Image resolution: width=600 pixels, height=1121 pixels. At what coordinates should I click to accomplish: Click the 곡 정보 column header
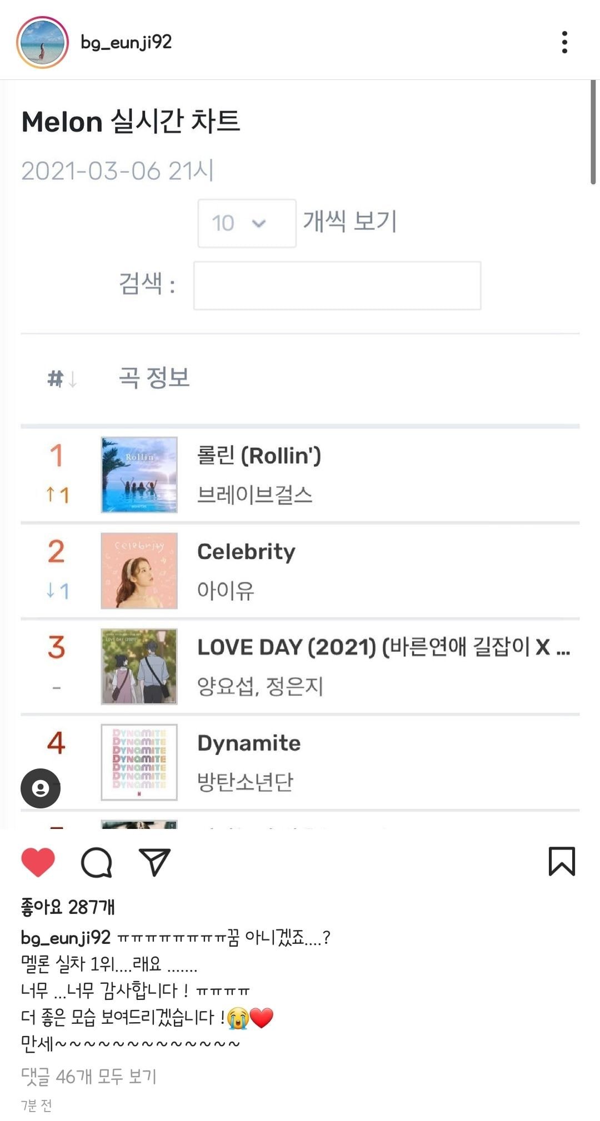click(154, 378)
